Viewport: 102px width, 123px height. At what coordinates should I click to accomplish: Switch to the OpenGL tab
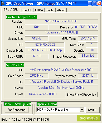click(27, 10)
